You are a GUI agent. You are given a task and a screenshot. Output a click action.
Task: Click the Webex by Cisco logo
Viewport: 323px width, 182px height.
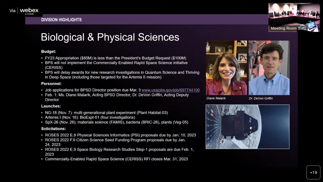coord(29,11)
